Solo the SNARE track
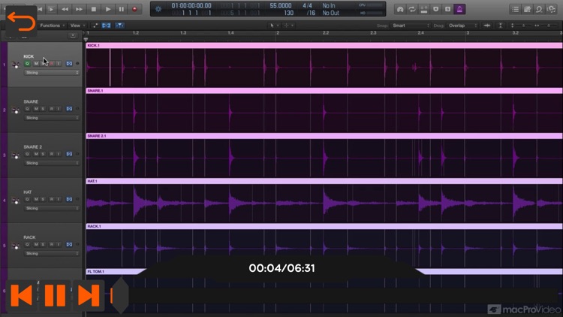 click(43, 109)
